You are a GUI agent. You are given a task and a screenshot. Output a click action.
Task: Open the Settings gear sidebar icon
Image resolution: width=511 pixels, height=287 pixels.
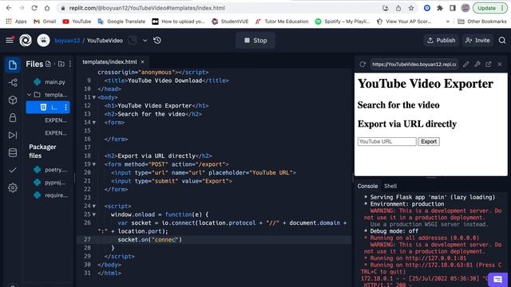click(13, 187)
